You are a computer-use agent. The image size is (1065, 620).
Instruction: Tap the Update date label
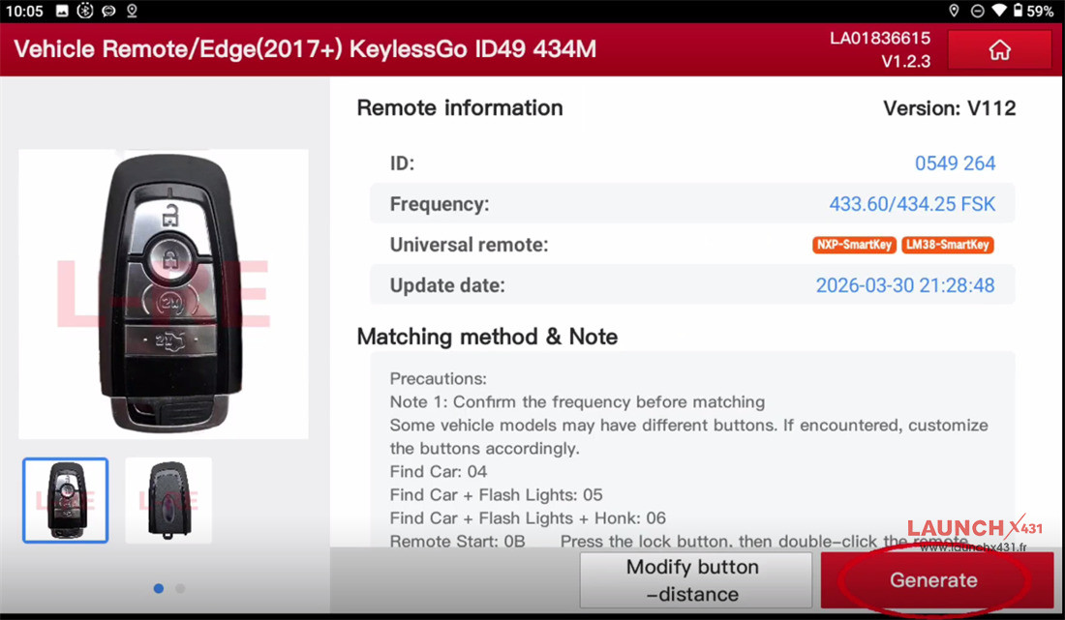click(x=447, y=285)
